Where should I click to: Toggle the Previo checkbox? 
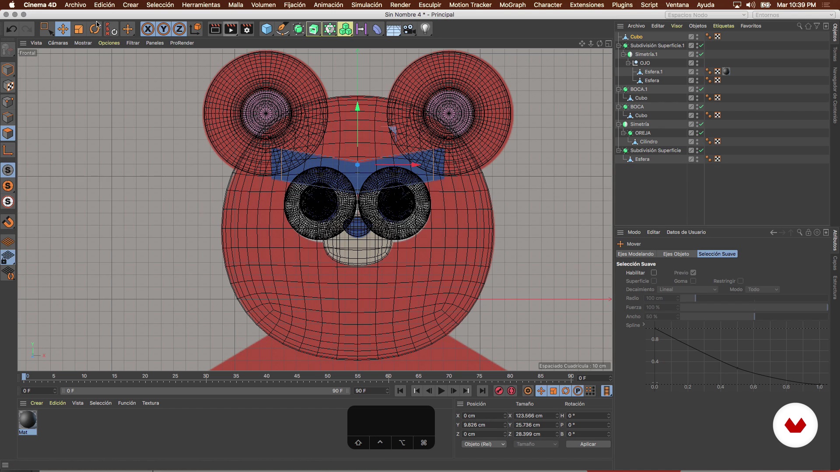693,273
